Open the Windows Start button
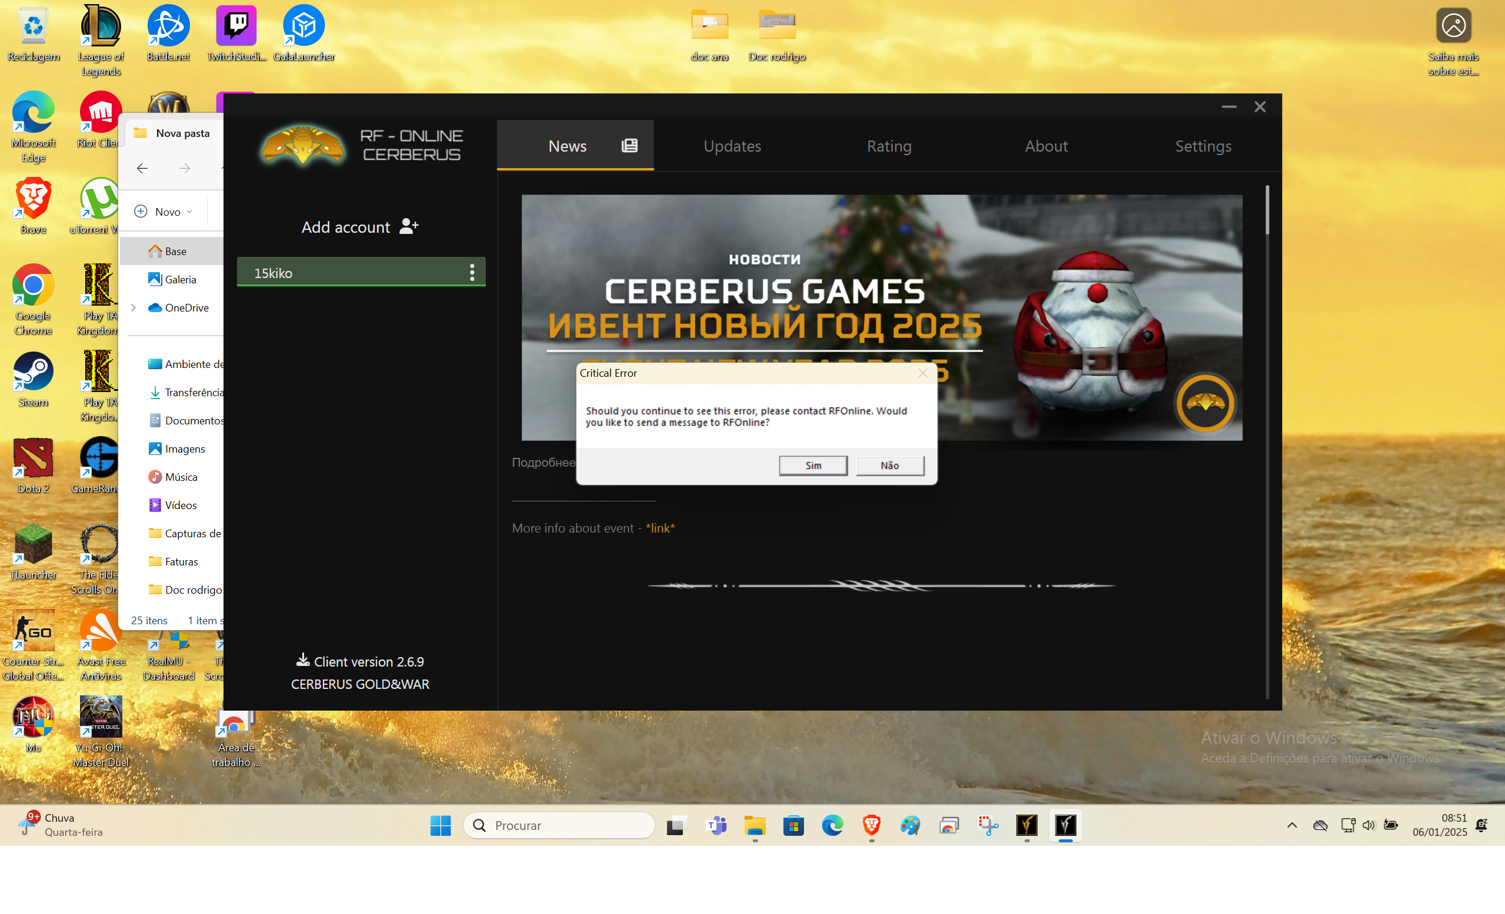 point(441,825)
